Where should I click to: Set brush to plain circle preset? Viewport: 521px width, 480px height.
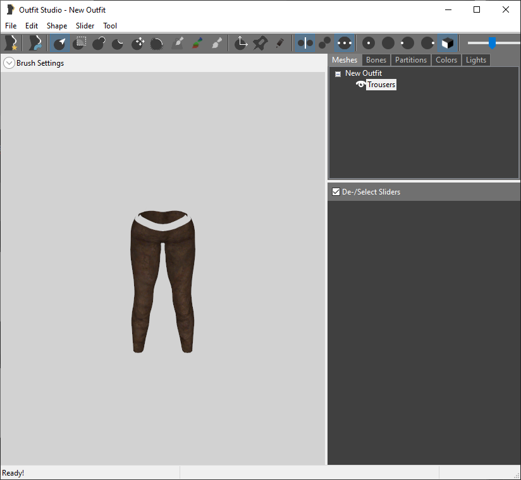pos(388,43)
